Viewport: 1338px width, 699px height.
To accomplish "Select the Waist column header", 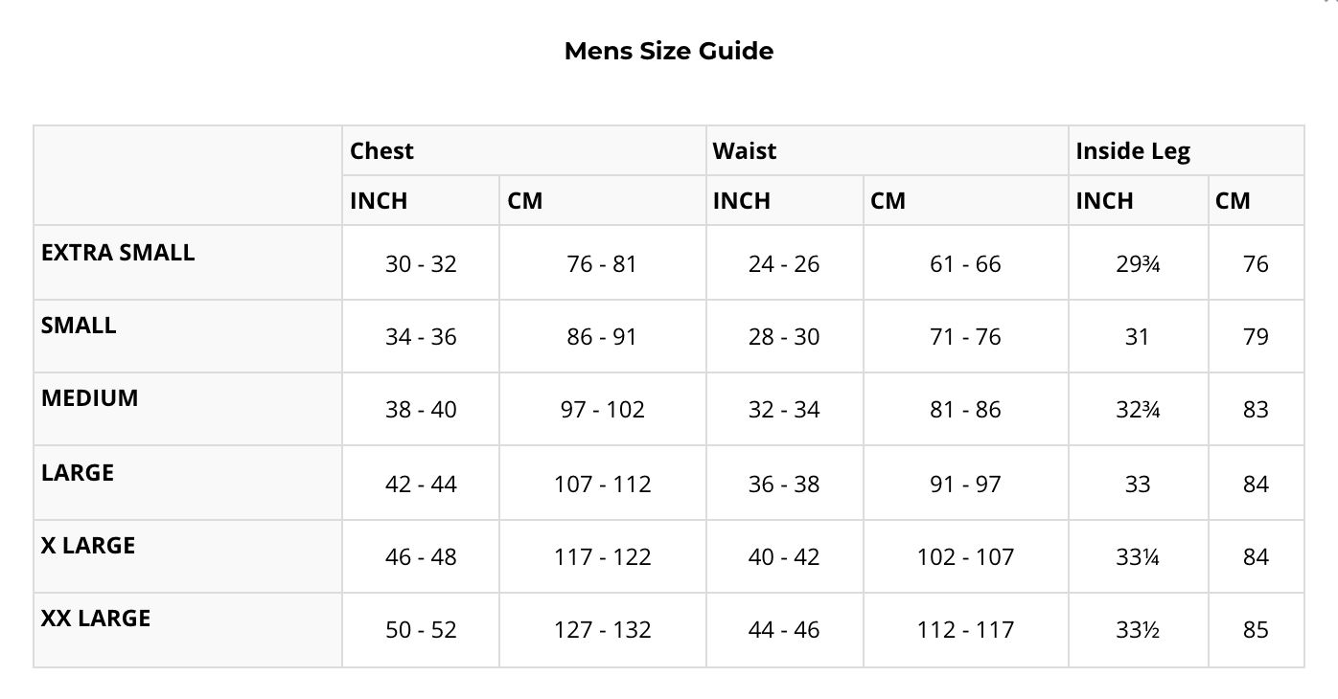I will (x=744, y=151).
